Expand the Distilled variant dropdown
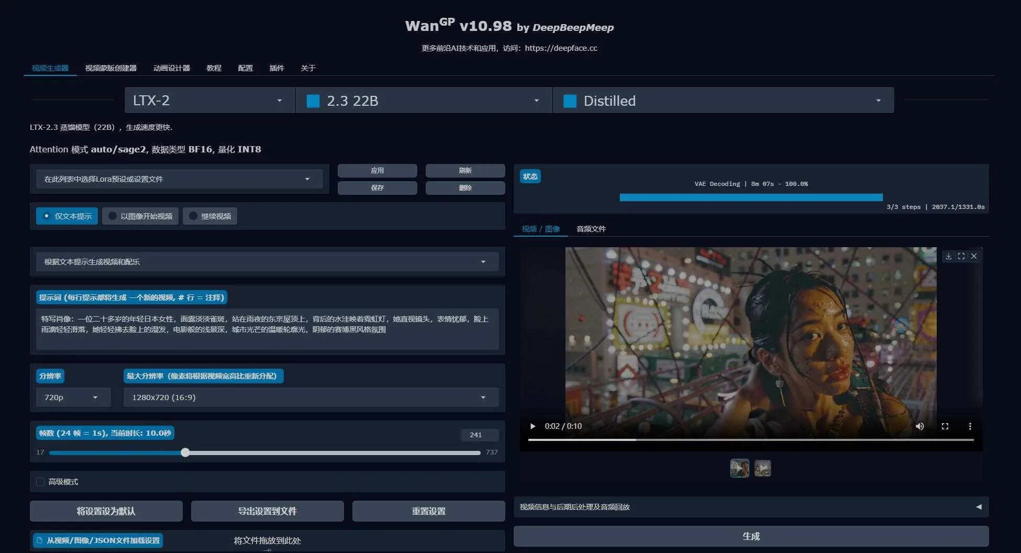 [x=723, y=100]
